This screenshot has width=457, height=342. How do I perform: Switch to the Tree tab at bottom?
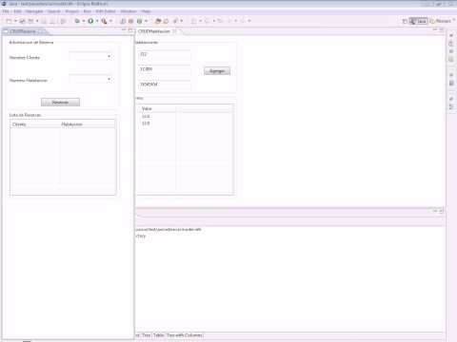pyautogui.click(x=147, y=335)
